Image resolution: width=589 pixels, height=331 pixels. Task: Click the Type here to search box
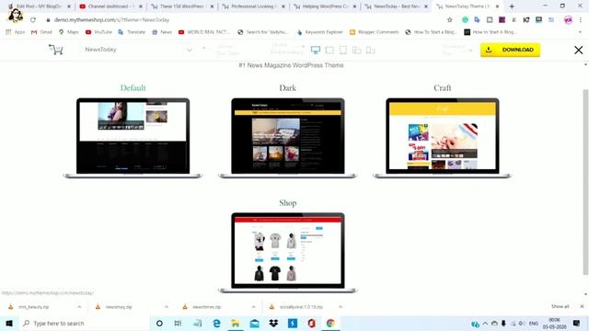click(x=85, y=323)
